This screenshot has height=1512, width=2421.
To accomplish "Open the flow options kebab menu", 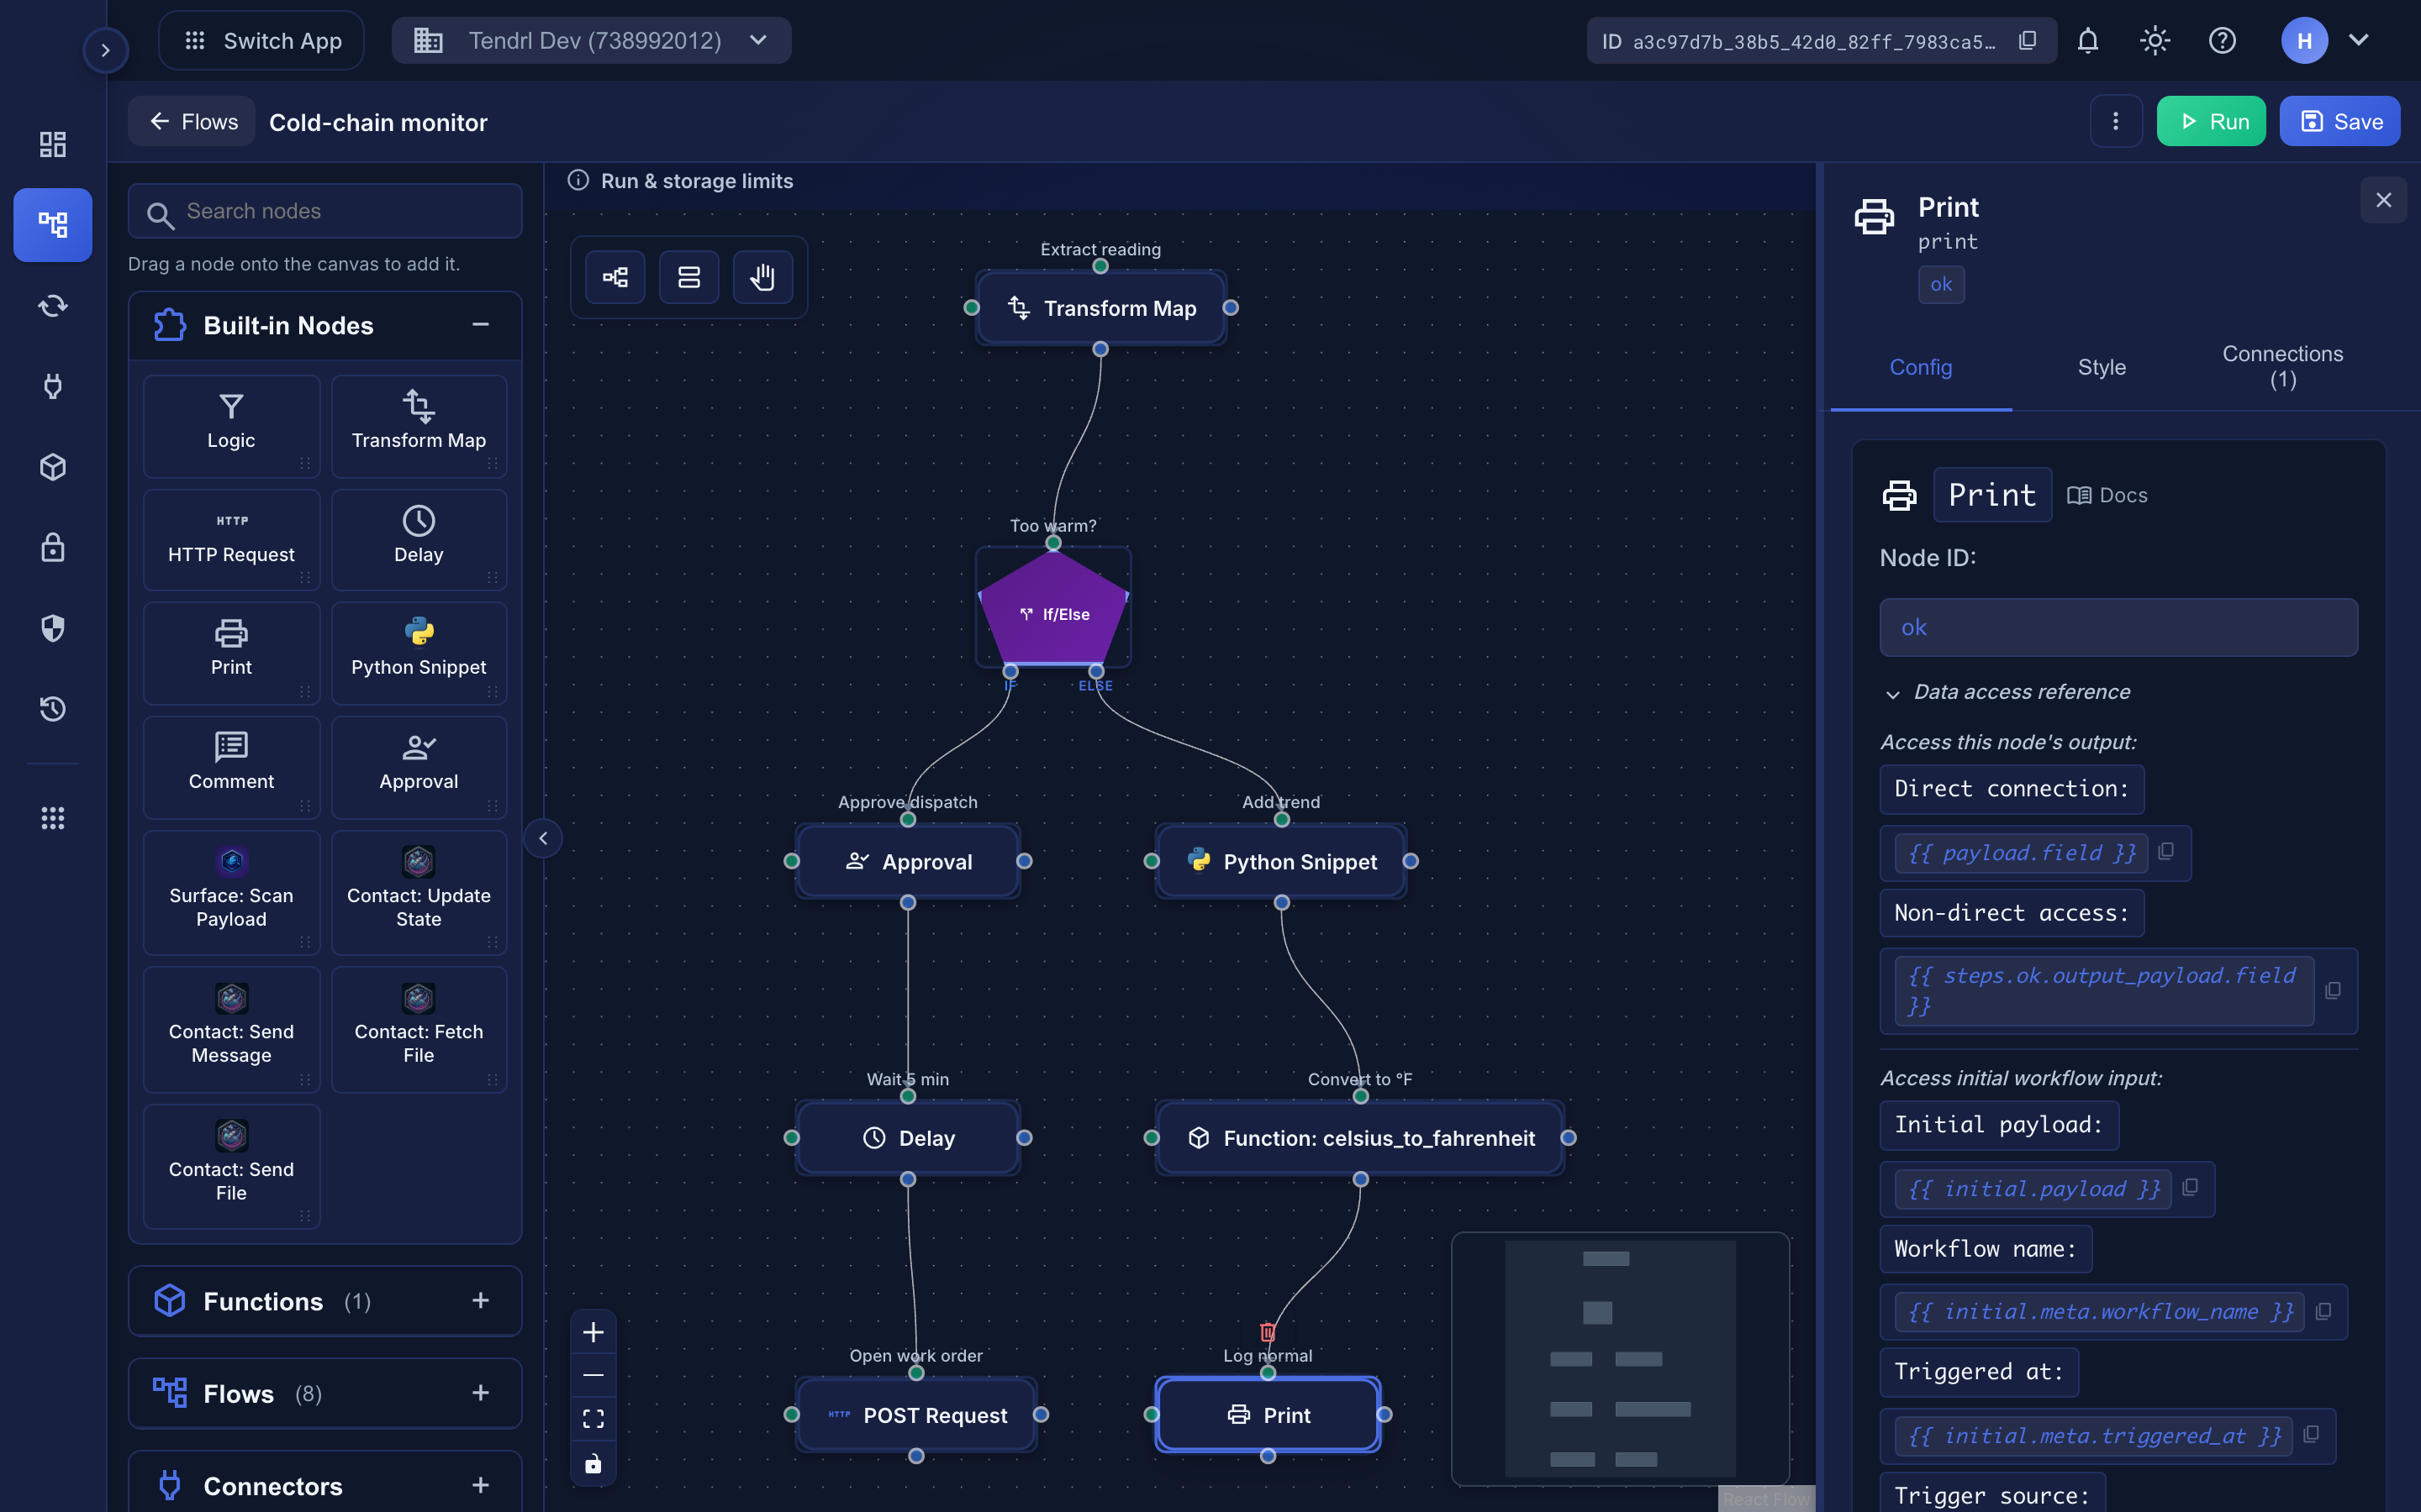I will tap(2115, 121).
